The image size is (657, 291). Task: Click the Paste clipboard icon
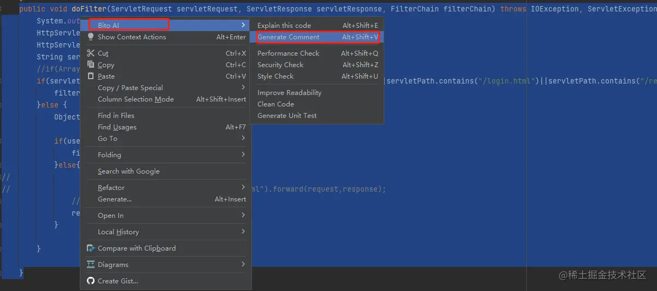[91, 76]
